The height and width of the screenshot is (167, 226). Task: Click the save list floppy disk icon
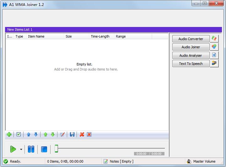[x=72, y=134]
